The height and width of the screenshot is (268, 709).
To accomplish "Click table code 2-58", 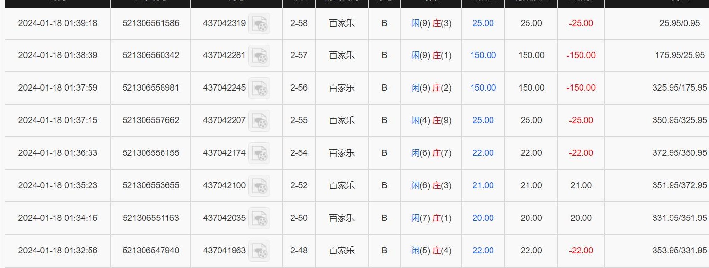I will (299, 23).
